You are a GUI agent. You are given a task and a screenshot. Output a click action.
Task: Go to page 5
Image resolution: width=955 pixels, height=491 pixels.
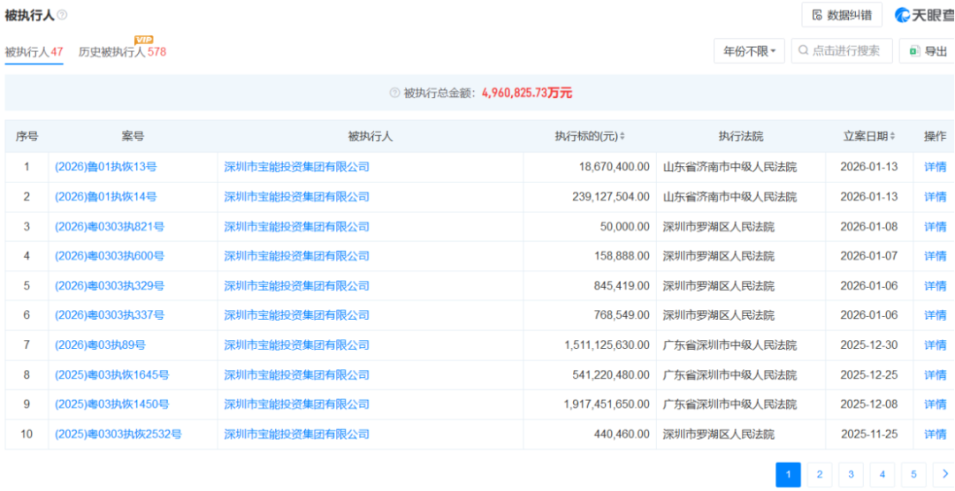(x=913, y=474)
